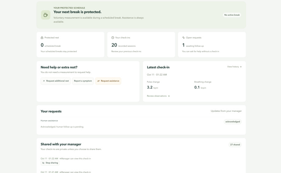
Task: Open the View history link
Action: (x=234, y=67)
